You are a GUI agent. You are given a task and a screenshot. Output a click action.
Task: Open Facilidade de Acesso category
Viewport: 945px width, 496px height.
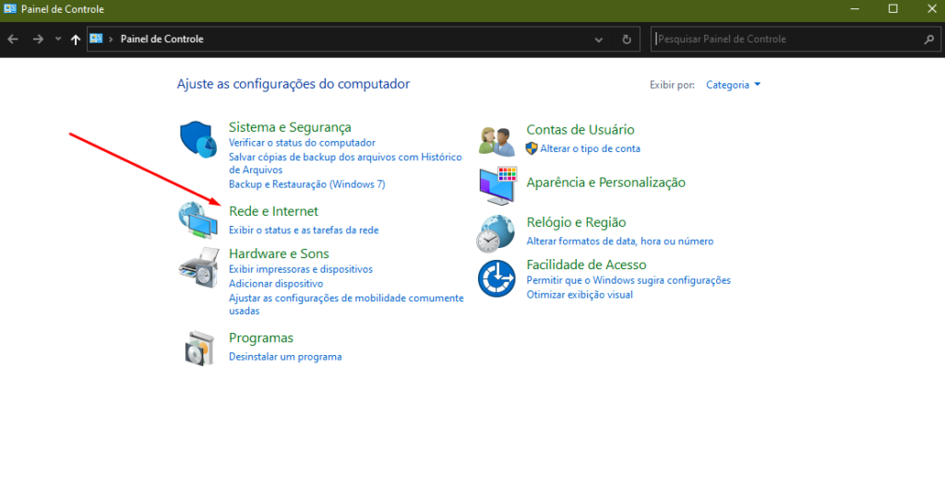(x=586, y=265)
